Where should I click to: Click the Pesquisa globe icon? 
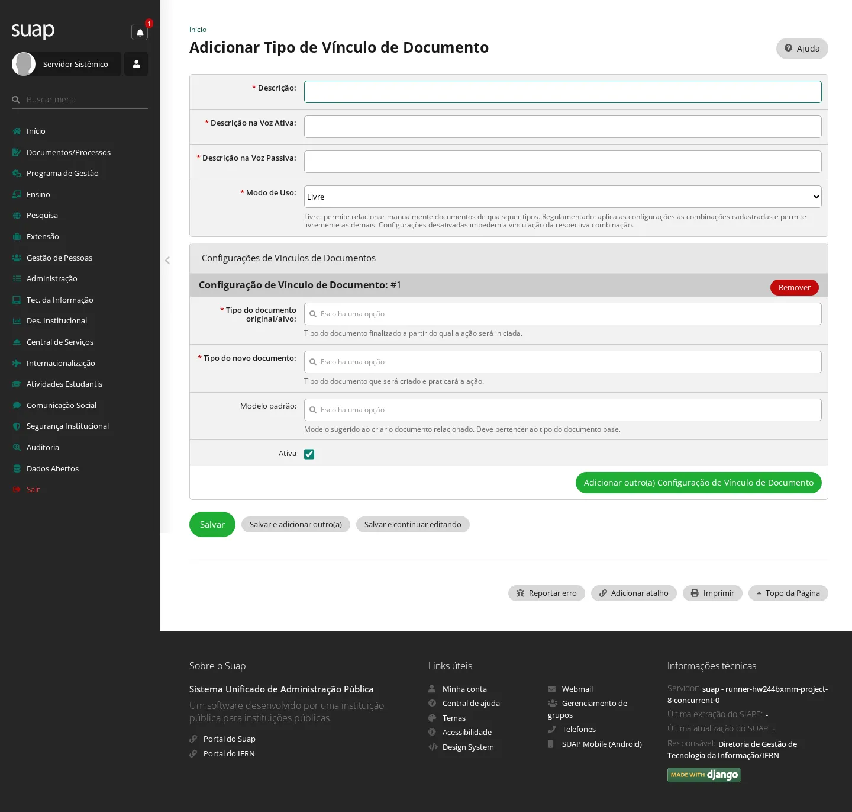[x=17, y=216]
